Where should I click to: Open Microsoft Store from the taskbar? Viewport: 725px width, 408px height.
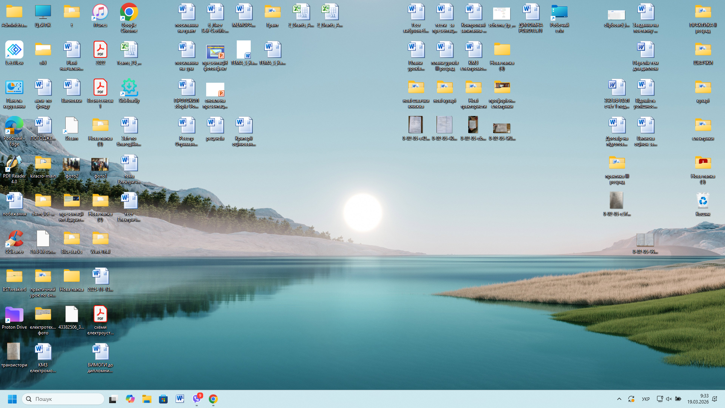(163, 399)
